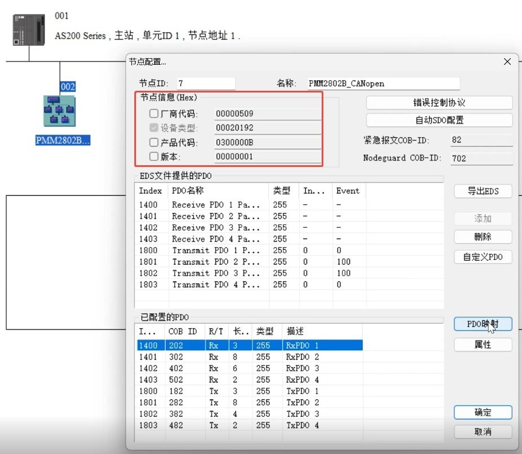The image size is (522, 454).
Task: Close the 节点配置 dialog
Action: tap(507, 61)
